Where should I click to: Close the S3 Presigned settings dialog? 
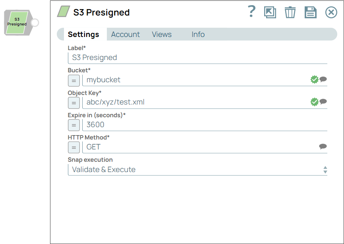331,12
